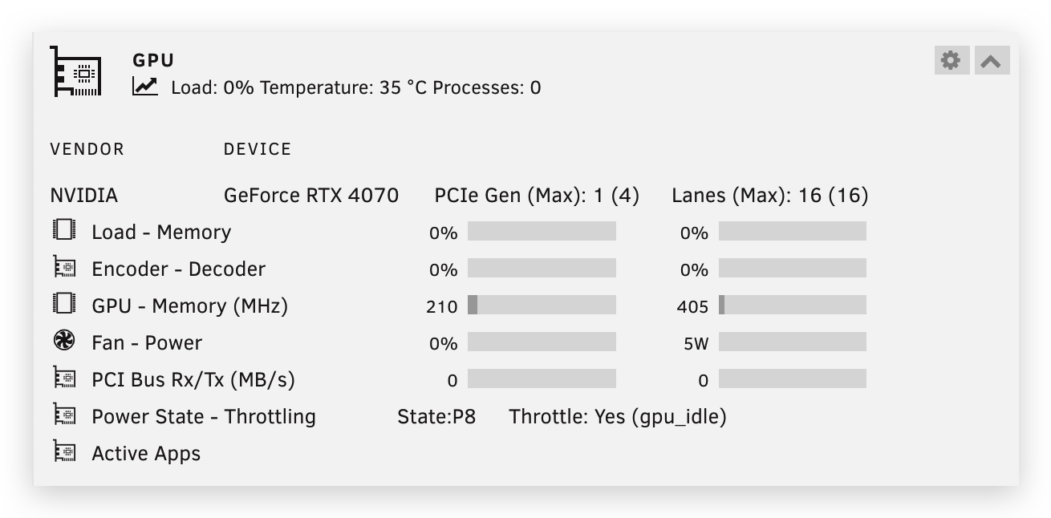Viewport: 1051px width, 518px height.
Task: Click the PCI Bus Rx/Tx card icon
Action: (64, 378)
